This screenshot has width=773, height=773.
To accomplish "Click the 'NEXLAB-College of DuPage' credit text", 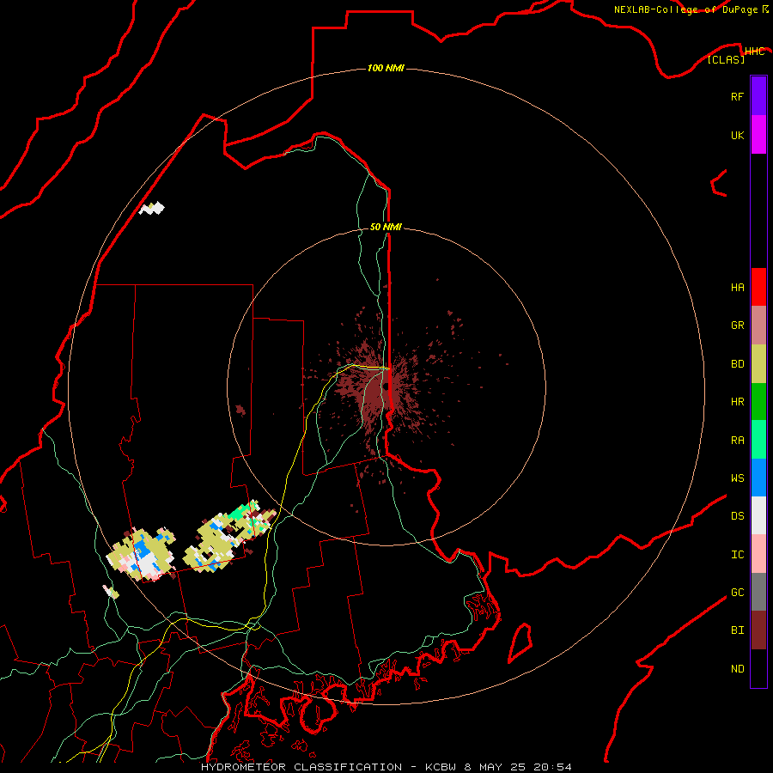I will [685, 9].
